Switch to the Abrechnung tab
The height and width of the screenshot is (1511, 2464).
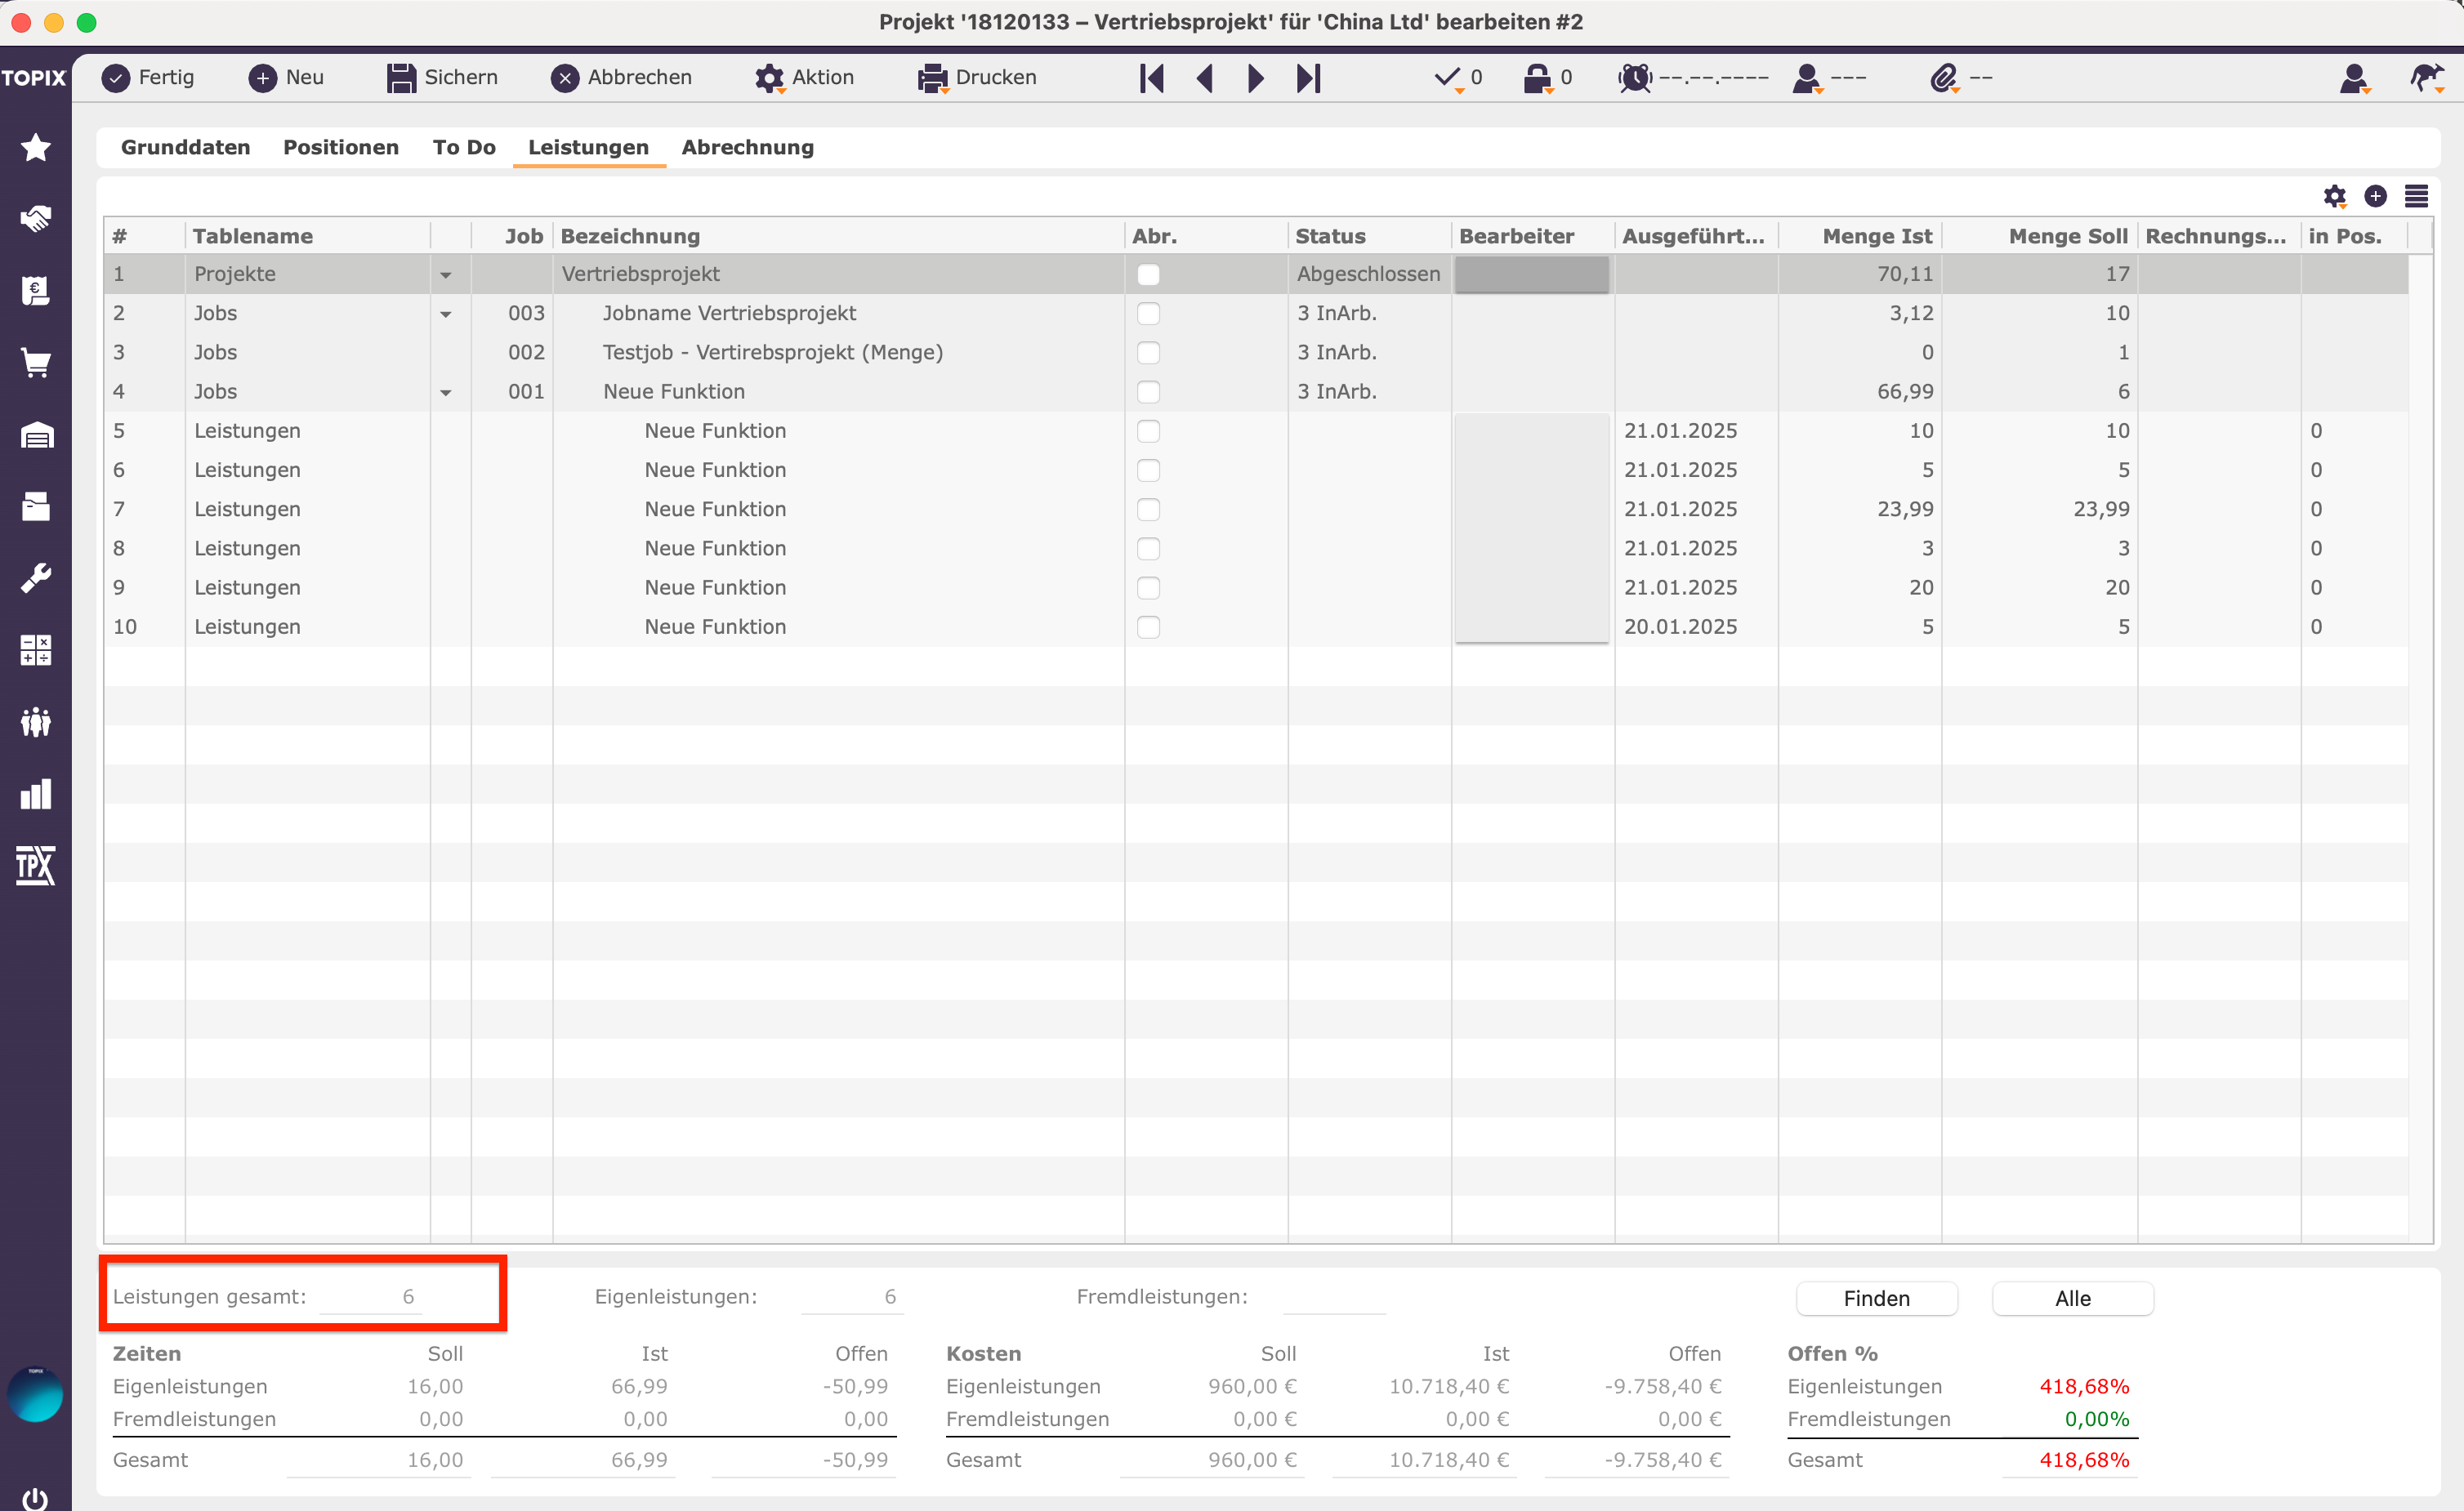click(748, 147)
